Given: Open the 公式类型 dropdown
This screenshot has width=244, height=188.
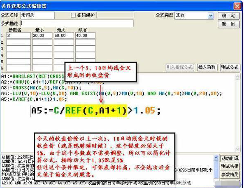Looking at the screenshot, I should 211,16.
